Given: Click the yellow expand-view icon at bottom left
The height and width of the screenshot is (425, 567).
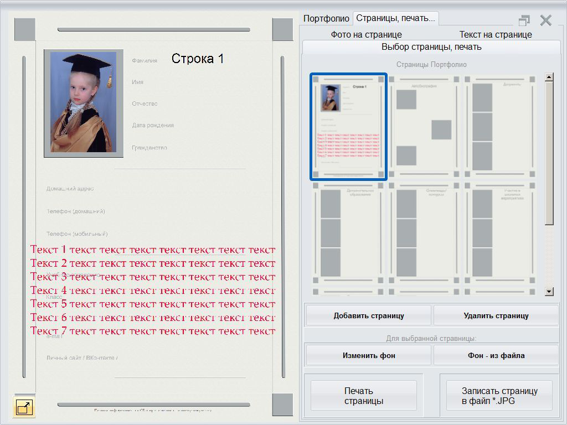Looking at the screenshot, I should tap(24, 408).
